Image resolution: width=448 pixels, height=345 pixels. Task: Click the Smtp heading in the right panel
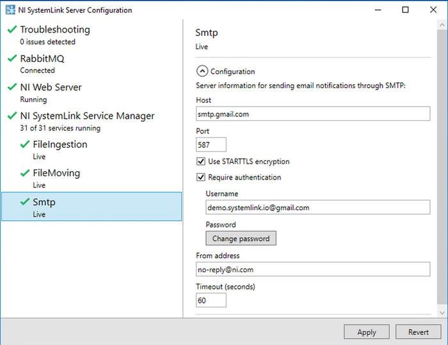coord(207,33)
